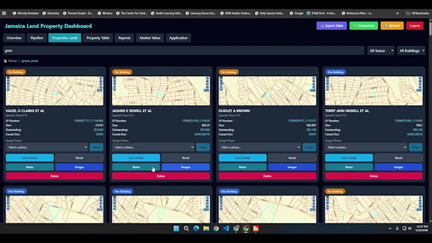Open phase dropdown on Terry Ann Newell card
The image size is (432, 243).
366,147
